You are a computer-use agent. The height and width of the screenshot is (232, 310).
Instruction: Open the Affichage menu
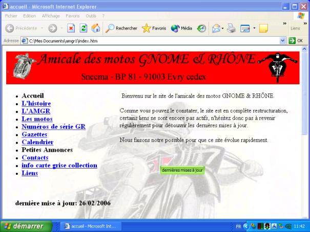tap(51, 16)
